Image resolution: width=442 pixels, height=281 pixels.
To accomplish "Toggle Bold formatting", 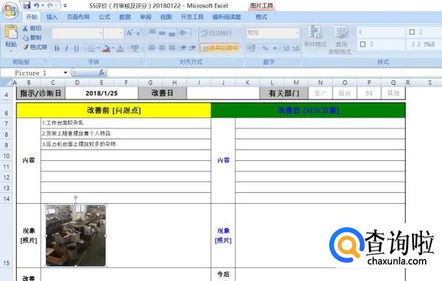I will [x=56, y=48].
